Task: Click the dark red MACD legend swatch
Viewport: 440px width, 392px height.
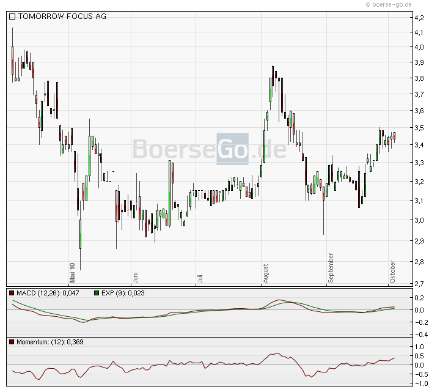Action: tap(12, 293)
